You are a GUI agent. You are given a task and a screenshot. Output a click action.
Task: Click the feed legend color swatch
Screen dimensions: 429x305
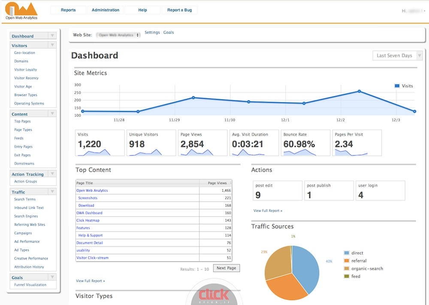coord(347,276)
